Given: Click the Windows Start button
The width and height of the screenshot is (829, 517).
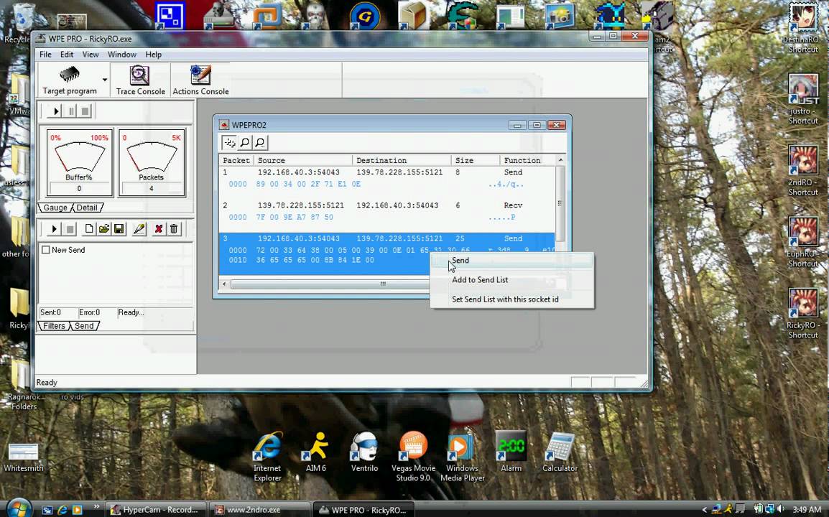Looking at the screenshot, I should pos(18,508).
